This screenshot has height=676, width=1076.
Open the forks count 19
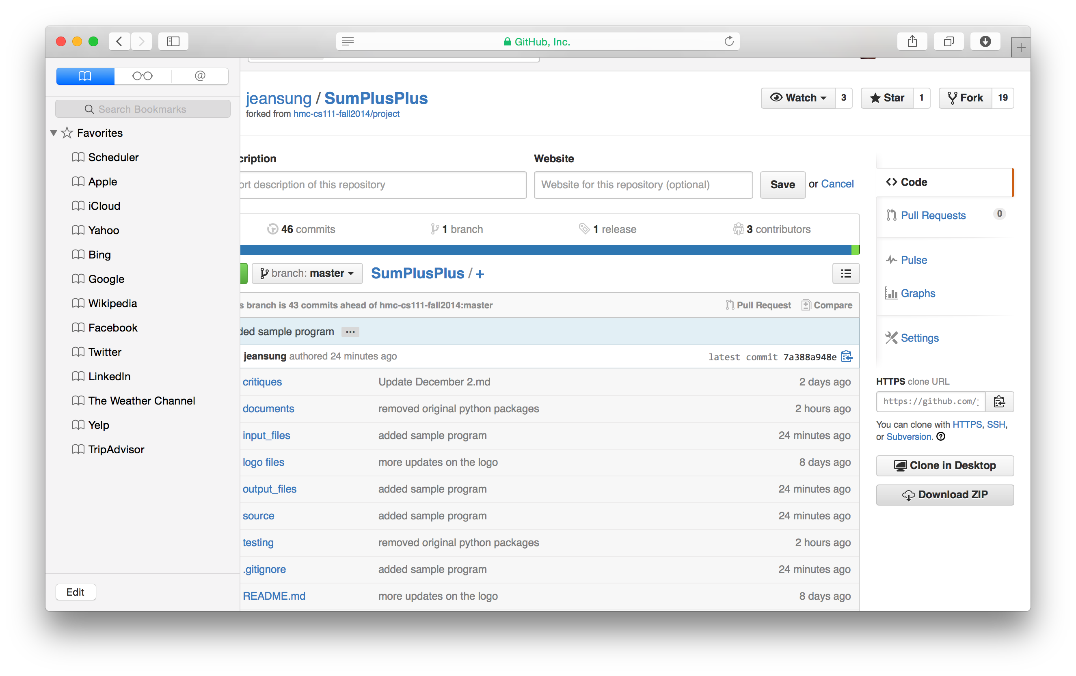1003,98
